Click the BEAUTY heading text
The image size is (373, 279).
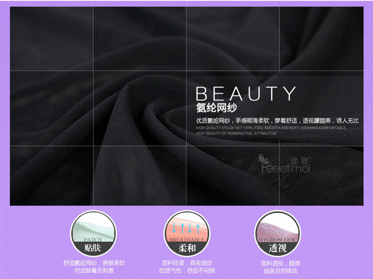click(x=246, y=94)
